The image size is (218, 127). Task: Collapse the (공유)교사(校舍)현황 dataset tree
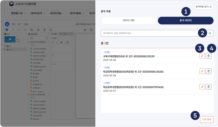click(29, 94)
